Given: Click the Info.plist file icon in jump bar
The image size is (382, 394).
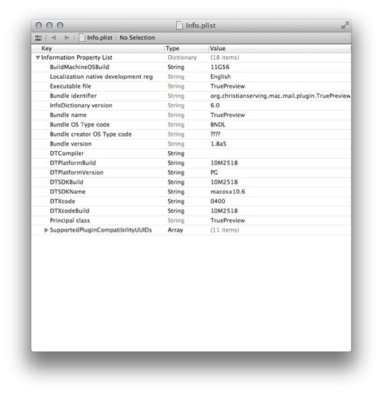Looking at the screenshot, I should click(81, 37).
